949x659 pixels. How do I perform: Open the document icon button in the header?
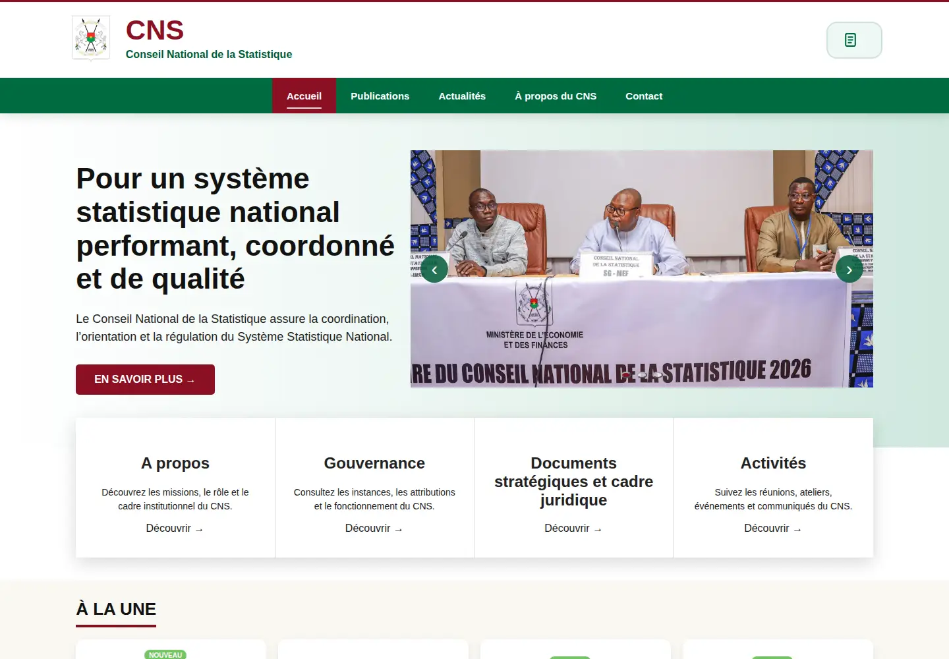(854, 40)
